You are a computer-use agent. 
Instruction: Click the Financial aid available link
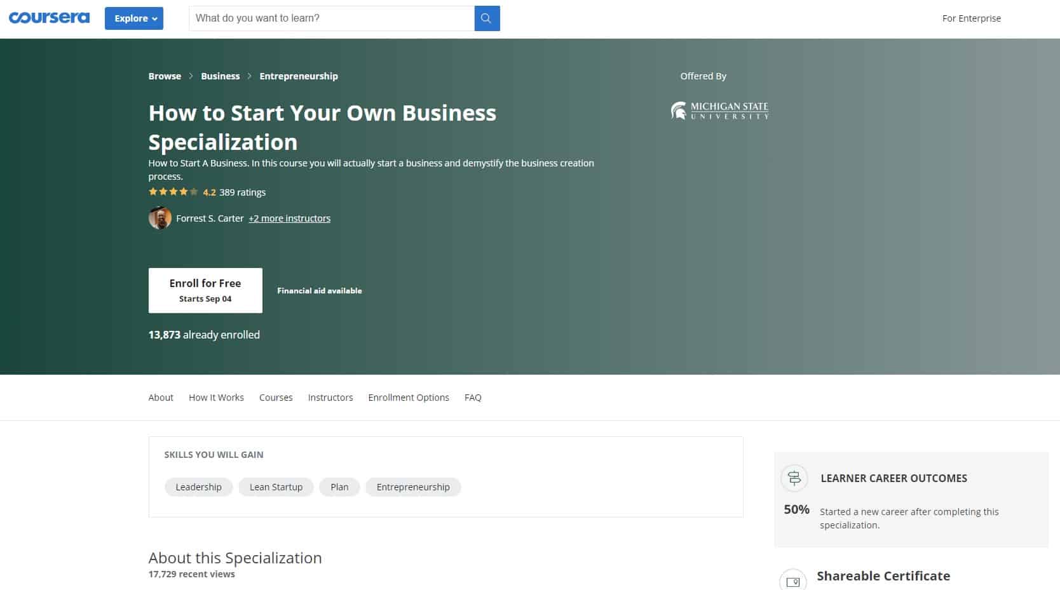[x=320, y=291]
